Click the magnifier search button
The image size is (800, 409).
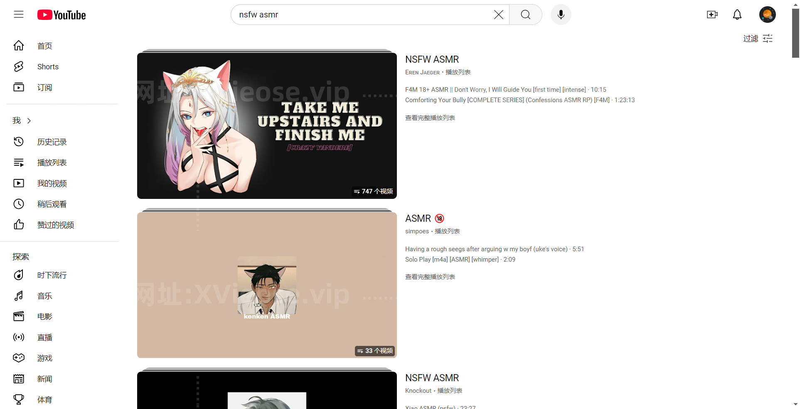pos(525,15)
